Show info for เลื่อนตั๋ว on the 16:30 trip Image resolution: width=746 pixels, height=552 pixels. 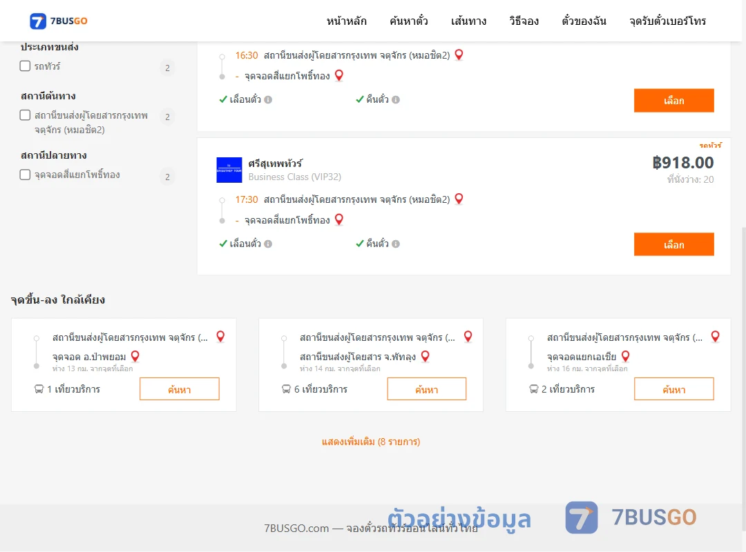tap(268, 100)
